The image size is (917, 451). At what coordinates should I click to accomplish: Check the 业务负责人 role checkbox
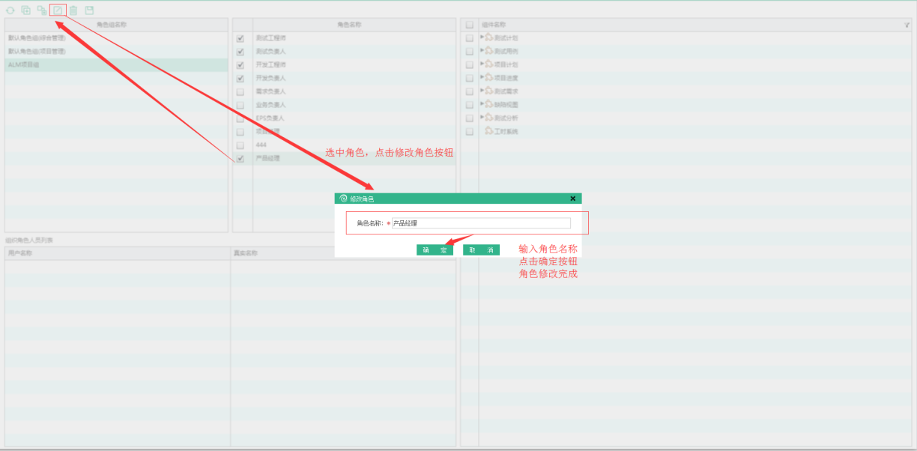point(240,105)
